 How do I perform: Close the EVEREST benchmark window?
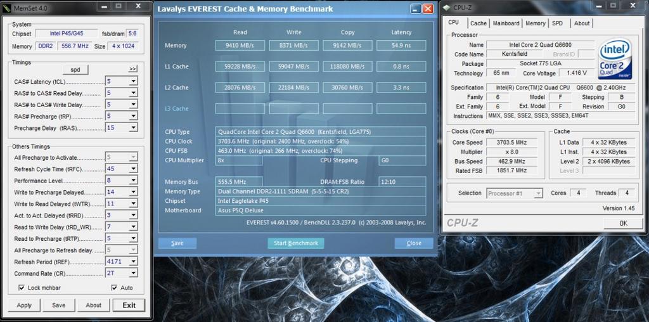(x=428, y=9)
